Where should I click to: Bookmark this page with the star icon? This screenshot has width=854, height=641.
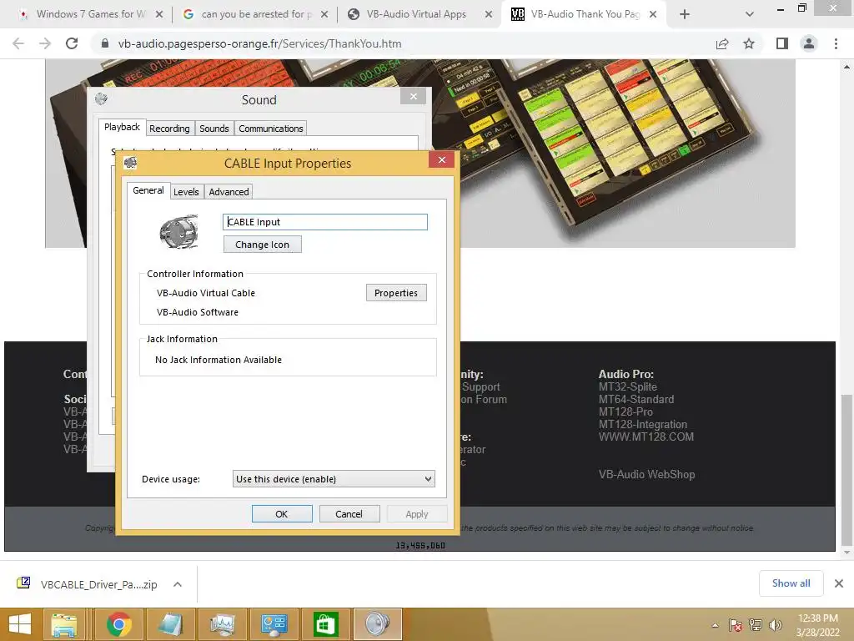pos(749,43)
